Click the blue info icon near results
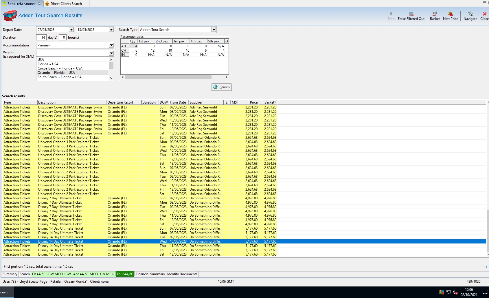This screenshot has height=298, width=489. pos(486,267)
